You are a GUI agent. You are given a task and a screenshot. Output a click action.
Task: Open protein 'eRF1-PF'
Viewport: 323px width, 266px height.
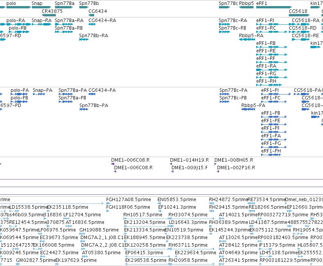(x=271, y=129)
